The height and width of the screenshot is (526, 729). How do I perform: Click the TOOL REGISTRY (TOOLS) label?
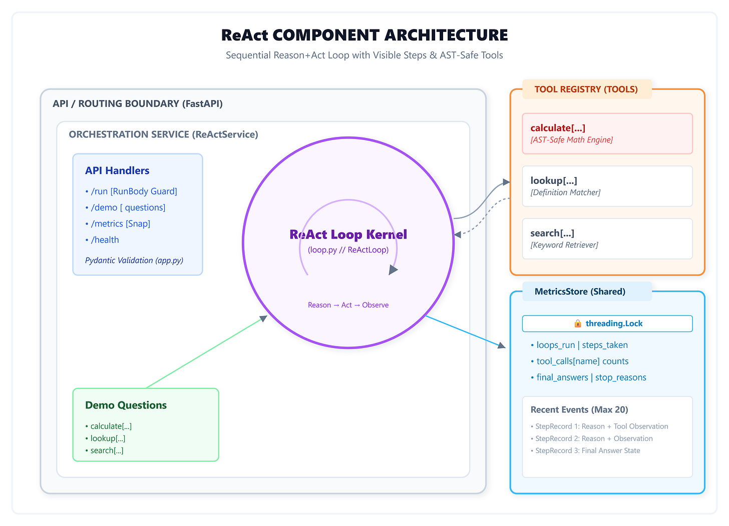tap(586, 89)
